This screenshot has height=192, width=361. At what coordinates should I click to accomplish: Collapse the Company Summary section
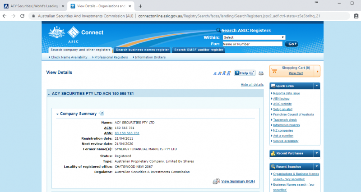point(57,114)
